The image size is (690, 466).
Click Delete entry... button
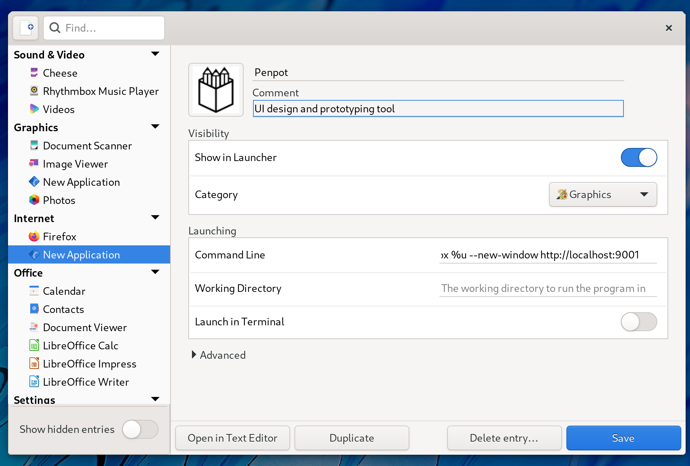pyautogui.click(x=504, y=438)
